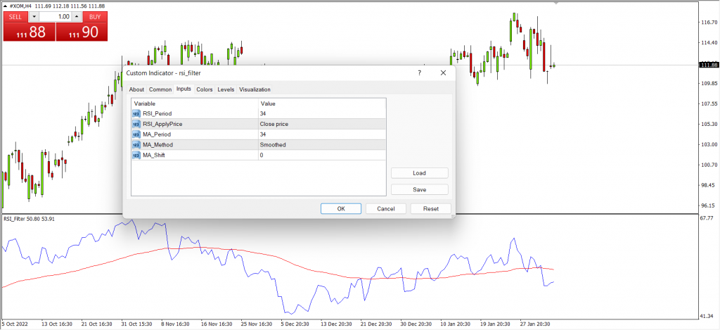Decrease lot volume with the down arrow
The height and width of the screenshot is (330, 720).
tap(34, 17)
